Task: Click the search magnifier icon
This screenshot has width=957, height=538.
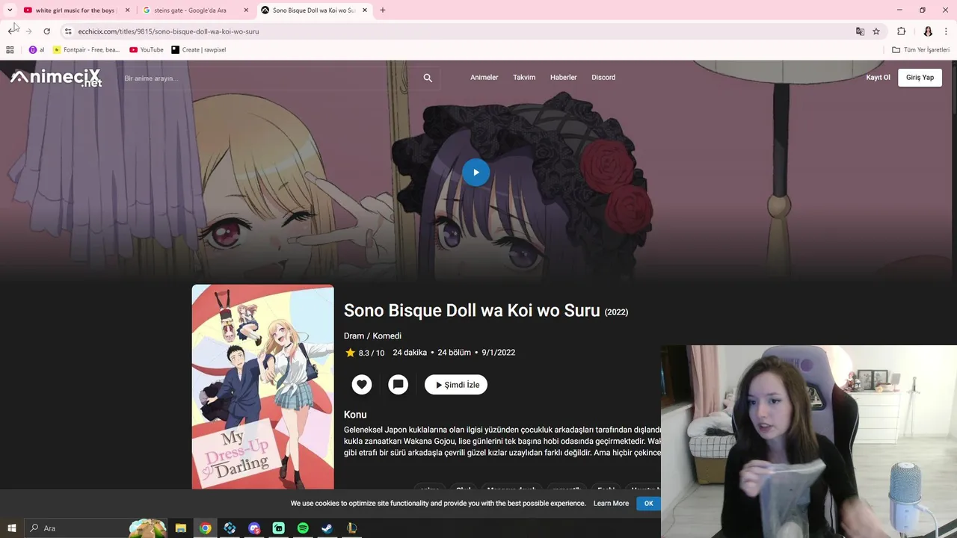Action: (428, 78)
